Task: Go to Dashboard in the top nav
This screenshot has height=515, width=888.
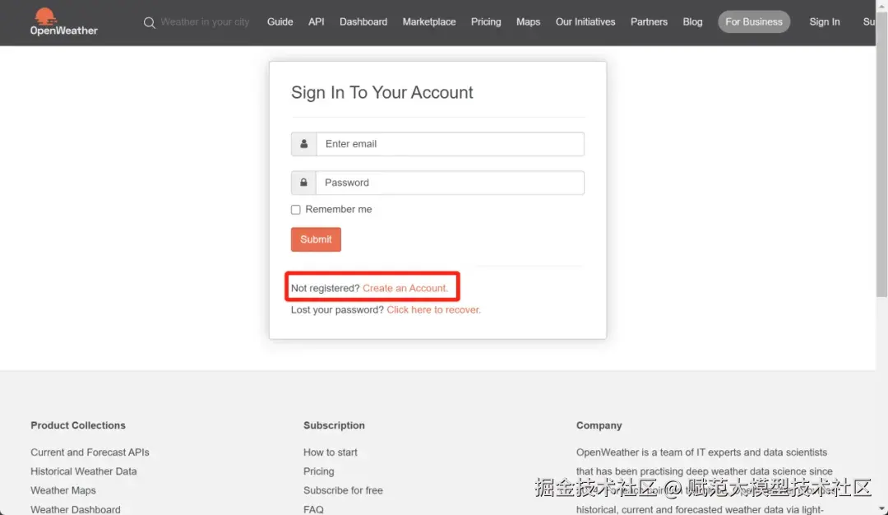Action: click(x=363, y=22)
